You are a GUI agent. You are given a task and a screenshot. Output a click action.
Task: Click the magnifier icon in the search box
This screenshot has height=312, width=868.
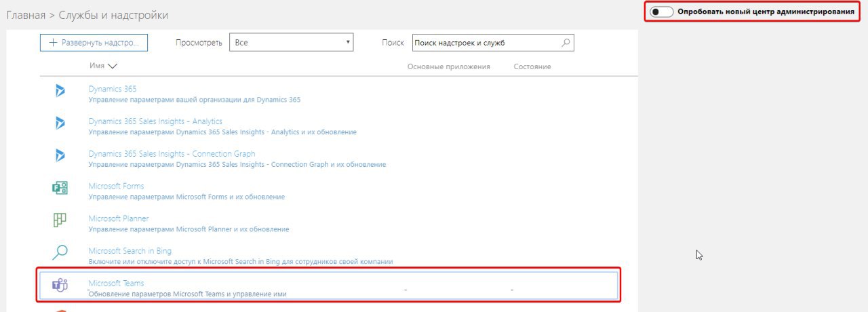(567, 43)
